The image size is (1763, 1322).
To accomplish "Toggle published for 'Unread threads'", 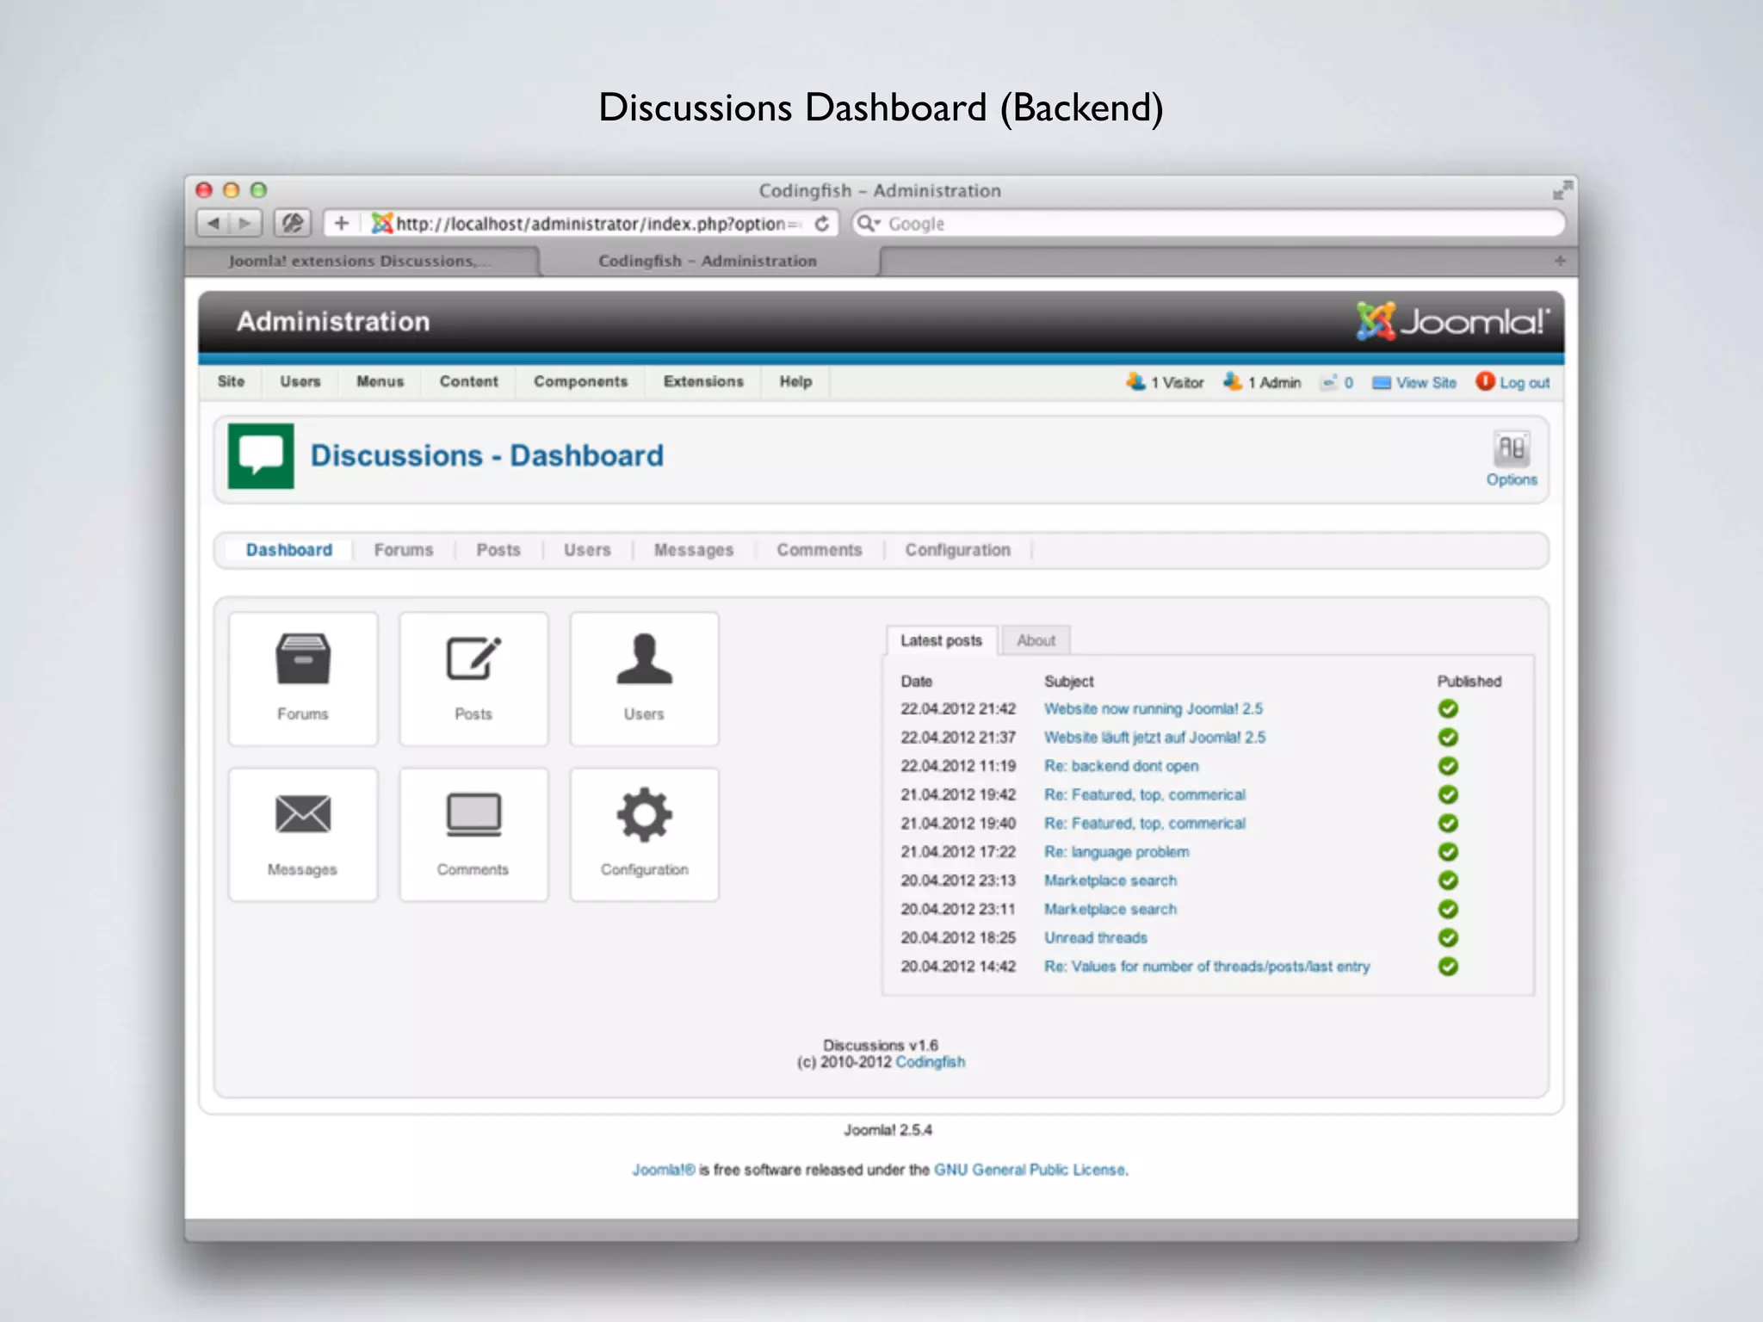I will click(x=1448, y=937).
